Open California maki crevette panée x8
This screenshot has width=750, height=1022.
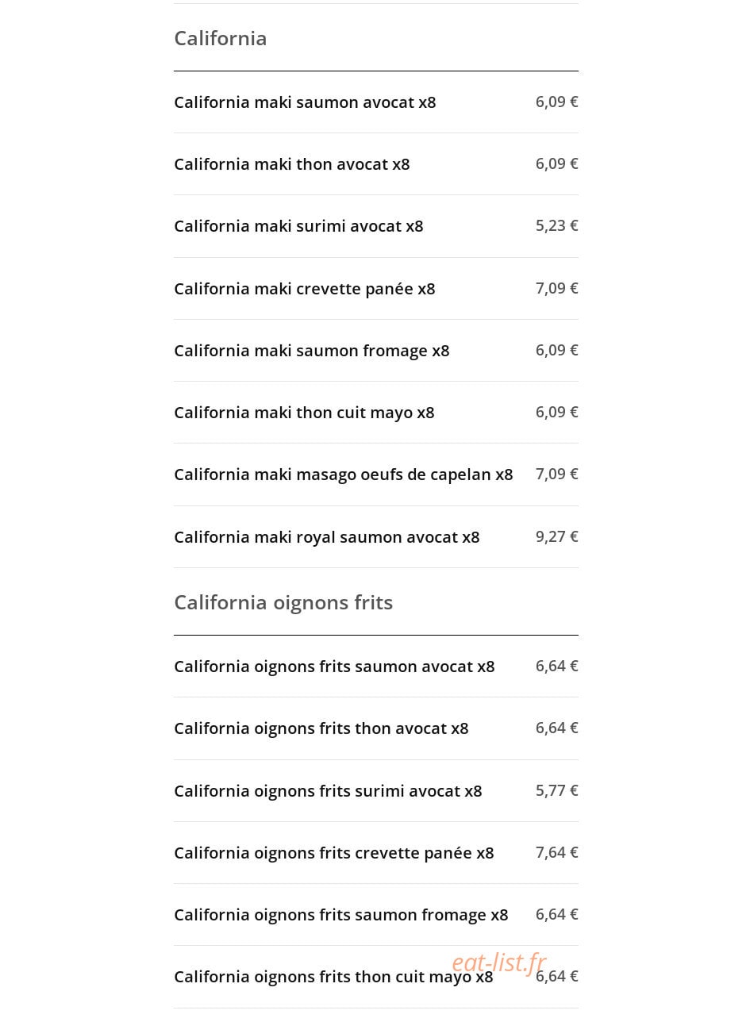tap(376, 289)
